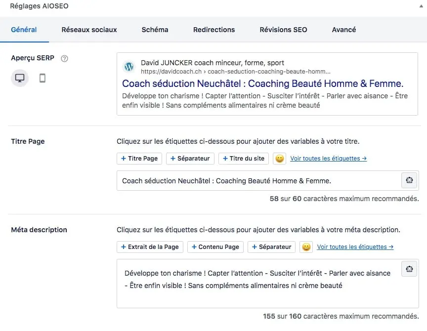Click the SERP preview description snippet
The image size is (427, 331).
click(x=265, y=100)
